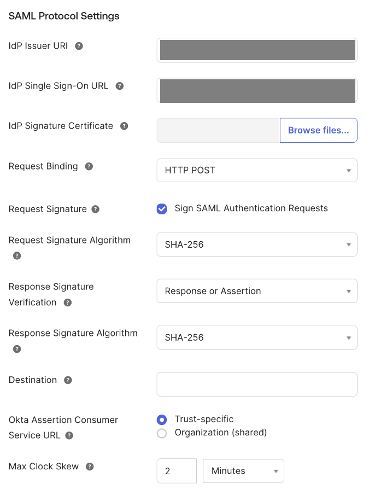Image resolution: width=375 pixels, height=489 pixels.
Task: Open help icon for IdP Signature Certificate
Action: [124, 126]
